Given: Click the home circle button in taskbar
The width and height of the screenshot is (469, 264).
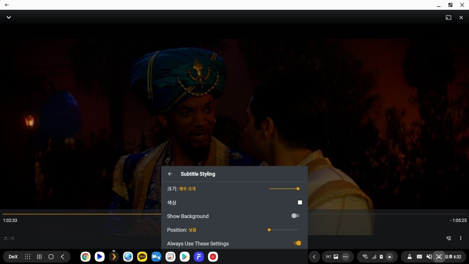Looking at the screenshot, I should (51, 257).
